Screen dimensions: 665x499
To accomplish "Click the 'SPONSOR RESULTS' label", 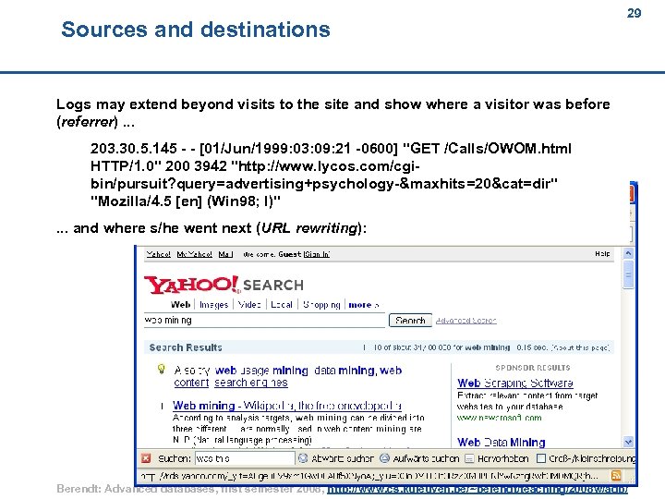I will click(x=533, y=368).
